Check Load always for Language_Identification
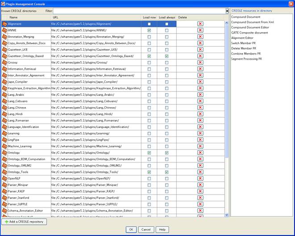 [x=166, y=127]
